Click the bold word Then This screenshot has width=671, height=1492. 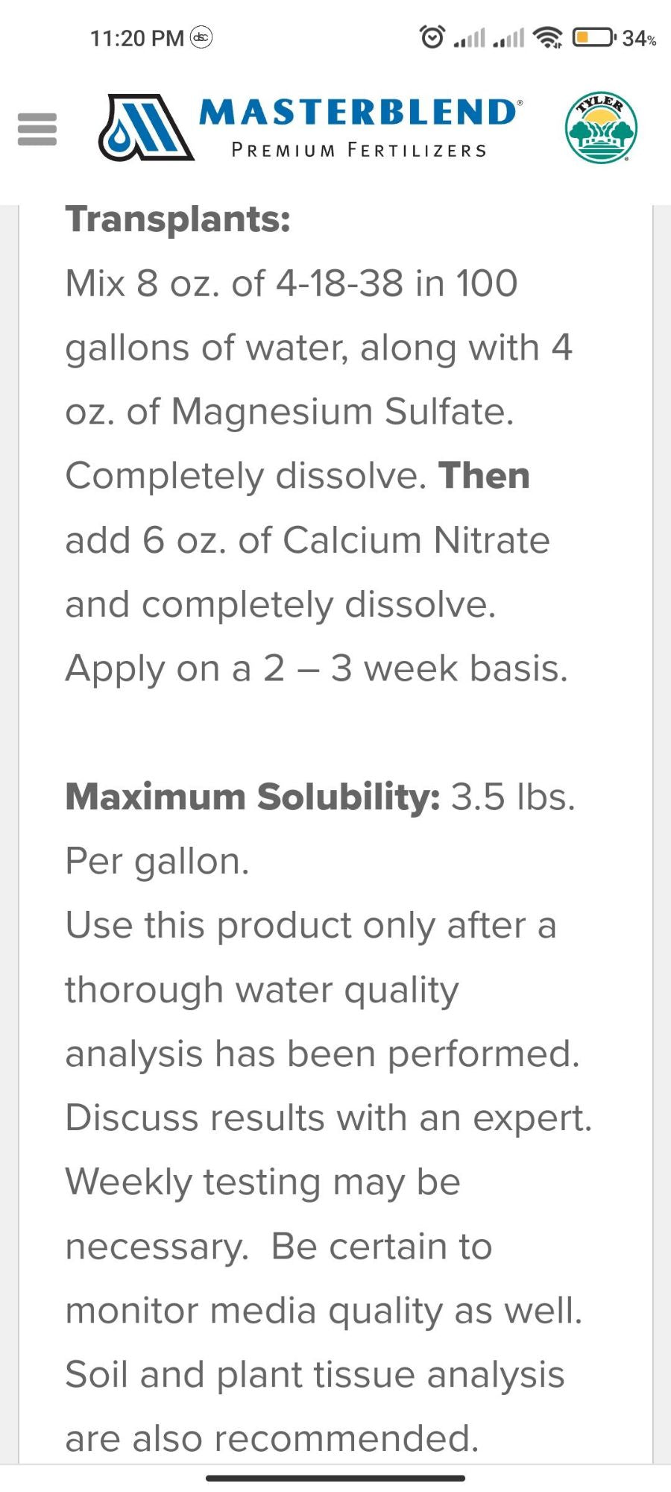[x=484, y=476]
